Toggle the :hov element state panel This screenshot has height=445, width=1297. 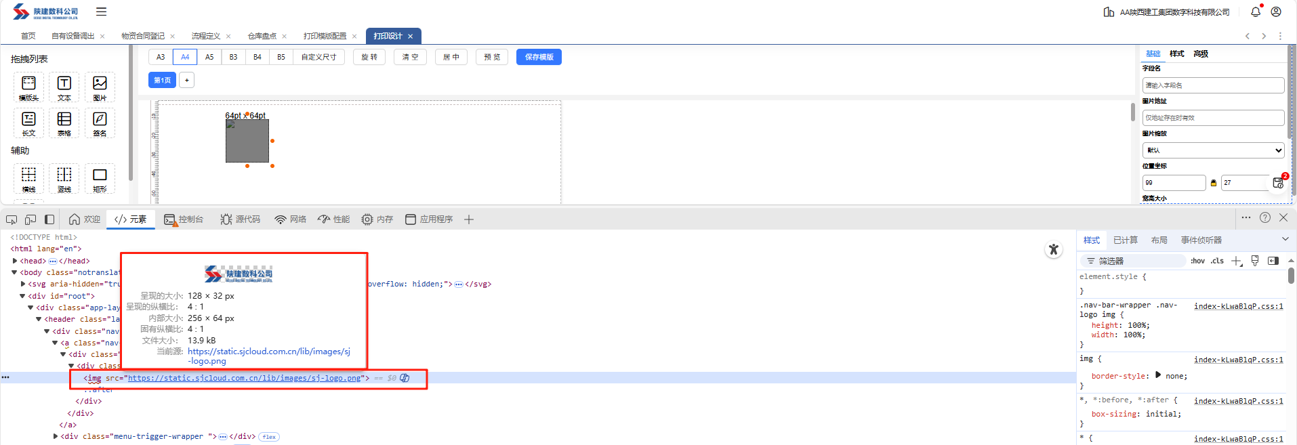(1198, 261)
